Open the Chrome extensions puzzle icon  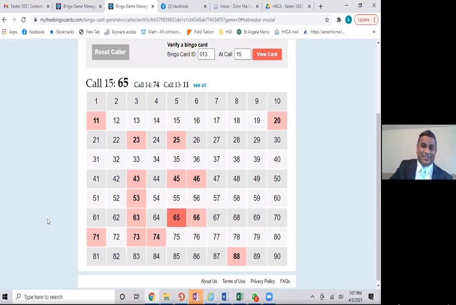[x=339, y=19]
